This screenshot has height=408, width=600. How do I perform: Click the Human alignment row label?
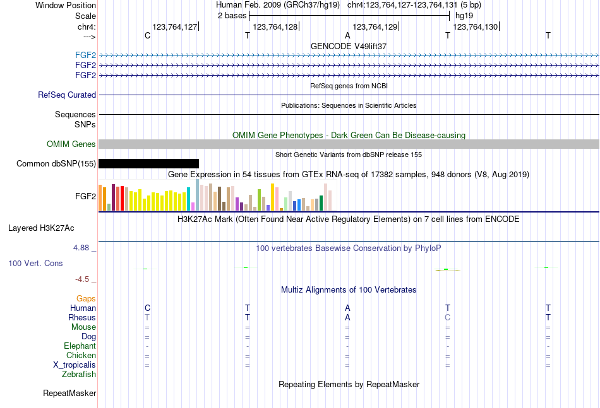[83, 308]
